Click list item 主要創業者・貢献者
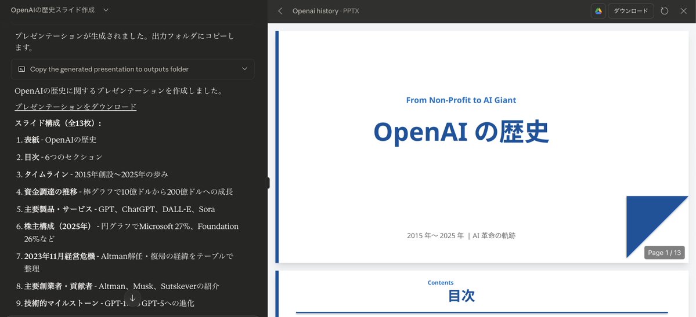 pyautogui.click(x=122, y=286)
